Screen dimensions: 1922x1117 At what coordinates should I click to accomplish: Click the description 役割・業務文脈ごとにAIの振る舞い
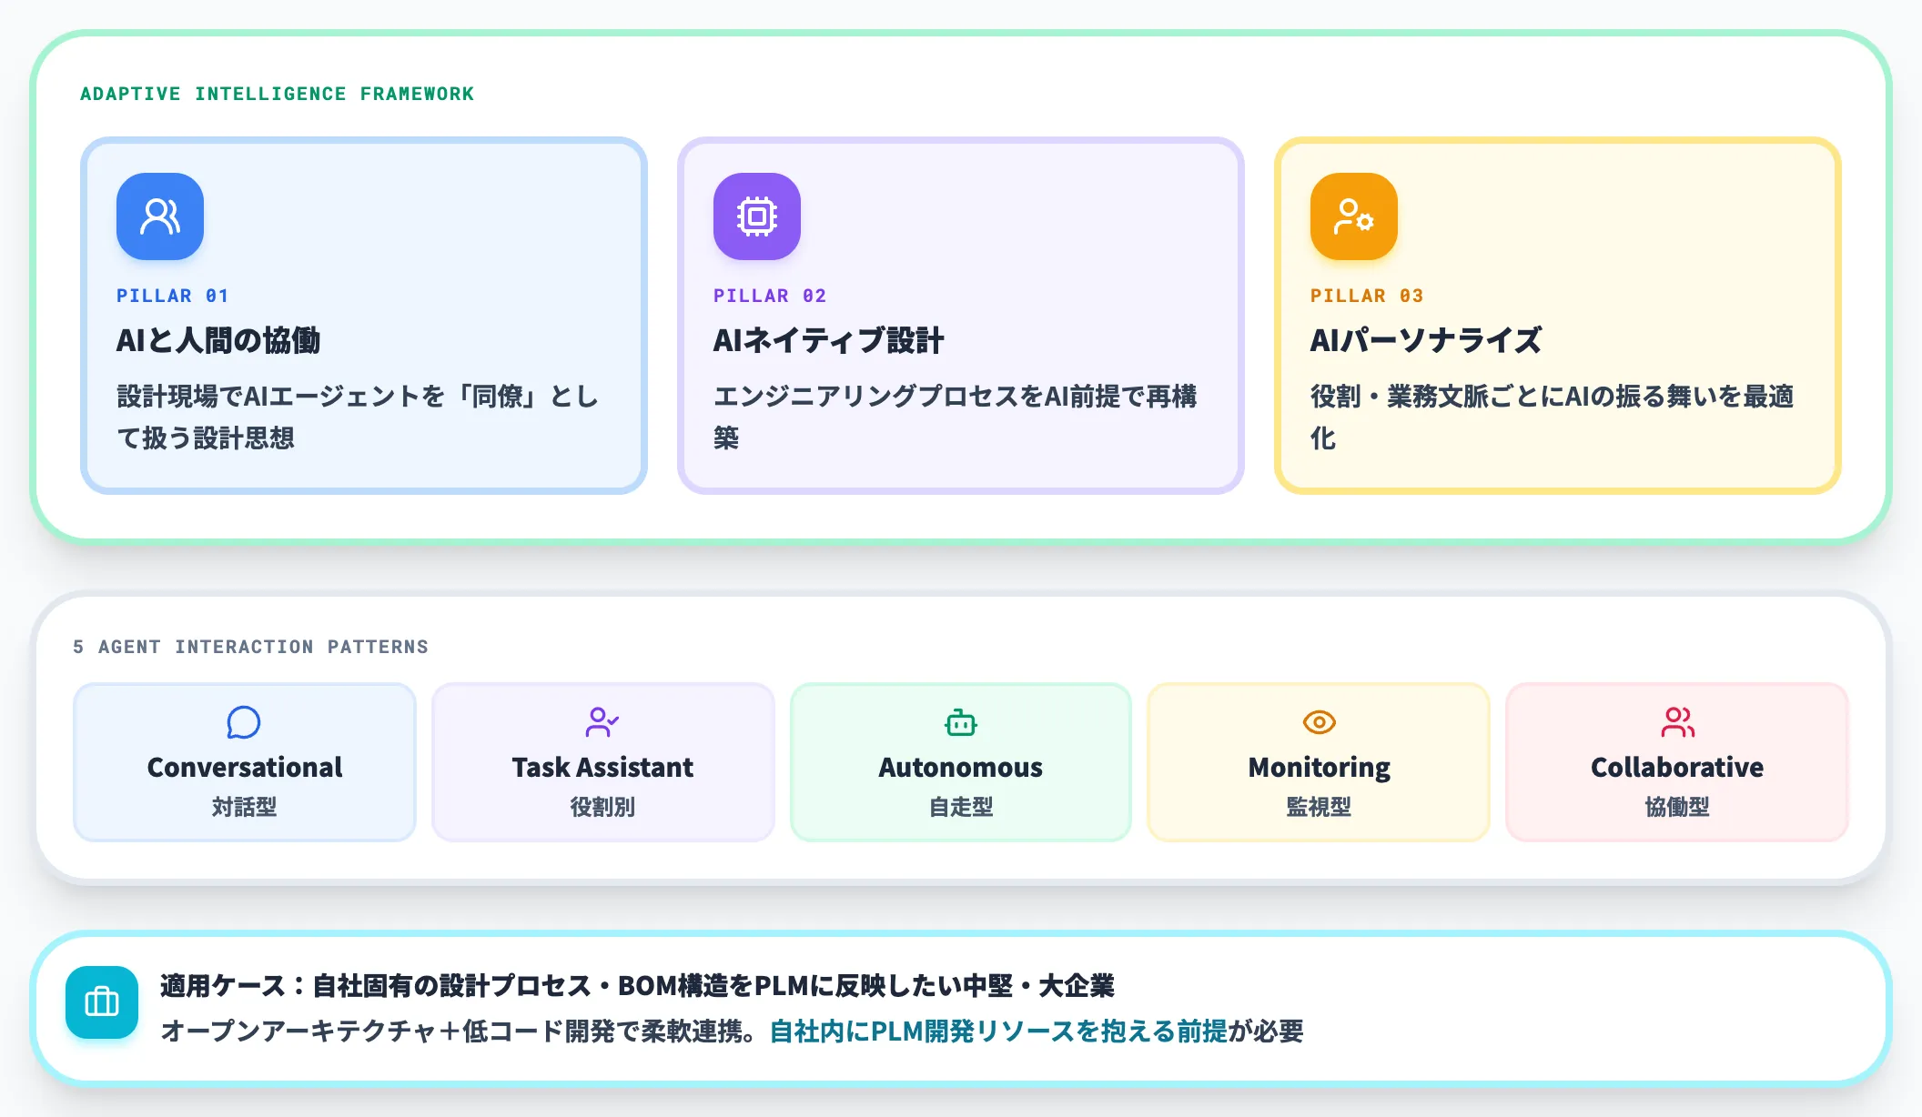coord(1553,417)
